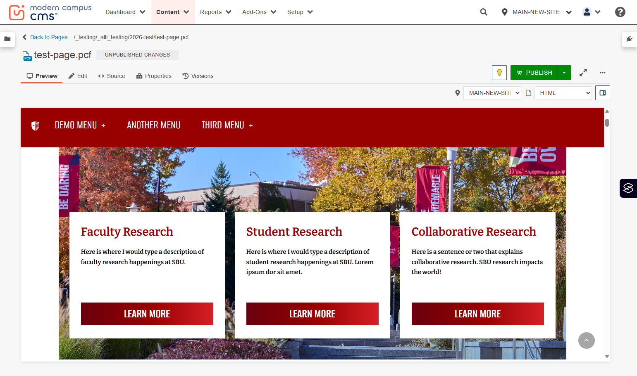
Task: Expand the Demo Menu item
Action: (x=80, y=125)
